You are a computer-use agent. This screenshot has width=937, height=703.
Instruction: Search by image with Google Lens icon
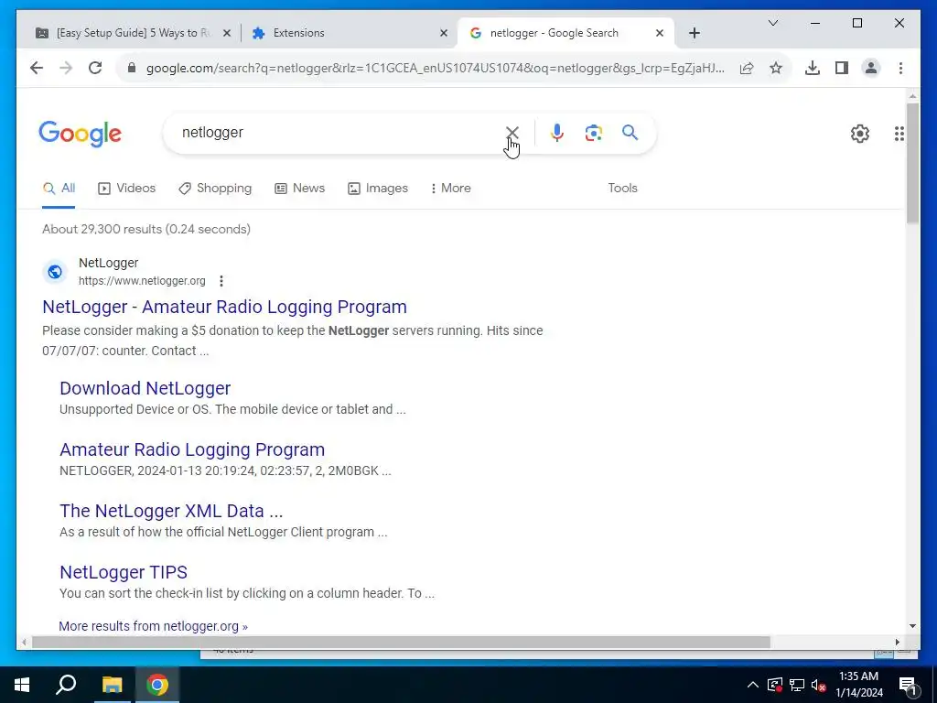tap(593, 133)
